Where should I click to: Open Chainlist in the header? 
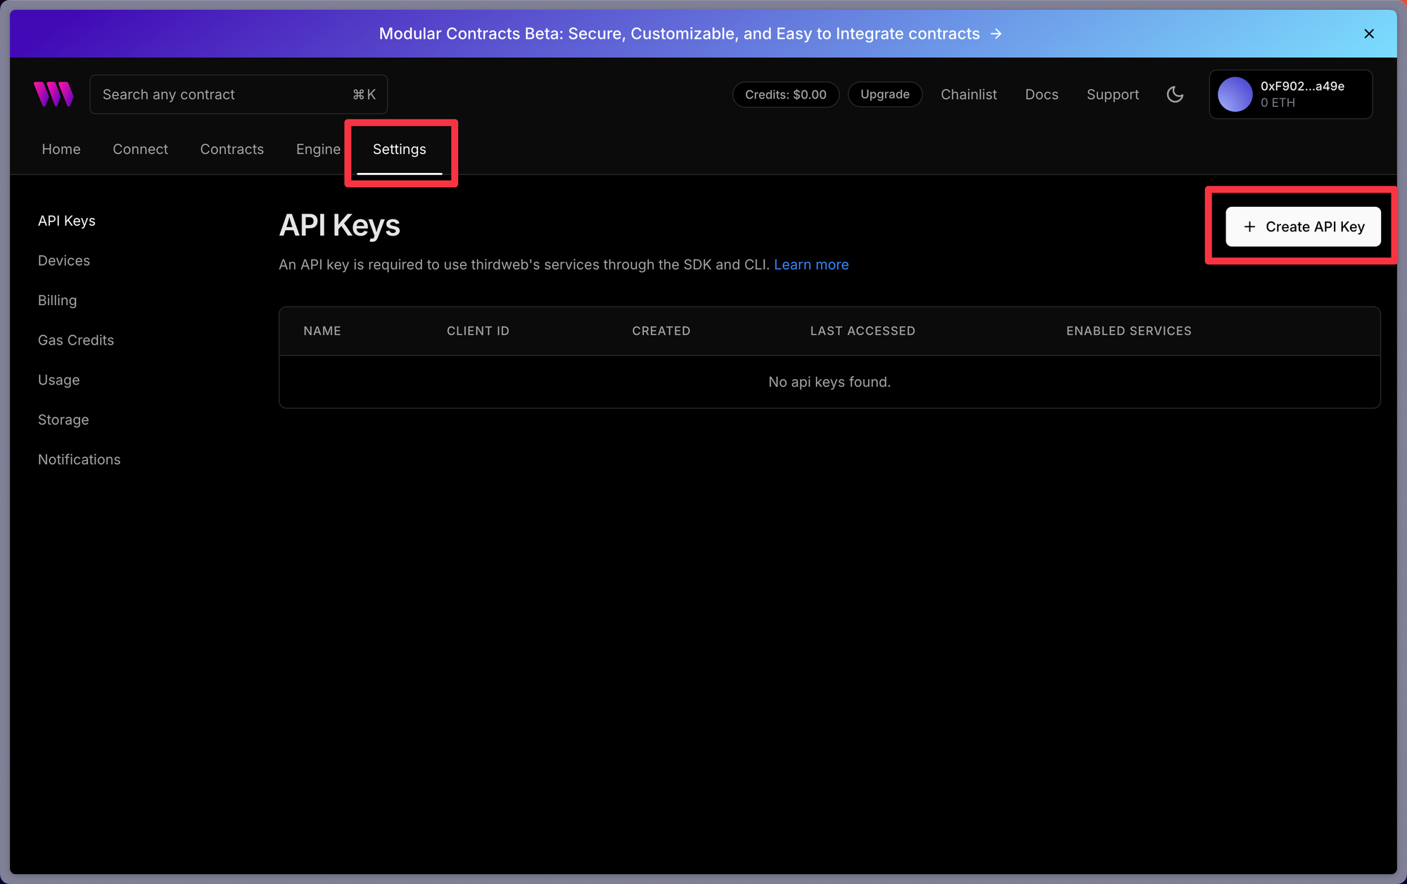pyautogui.click(x=969, y=94)
